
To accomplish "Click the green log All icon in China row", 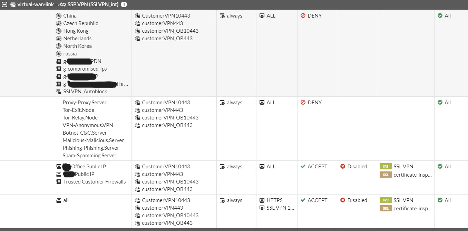I will (x=440, y=16).
